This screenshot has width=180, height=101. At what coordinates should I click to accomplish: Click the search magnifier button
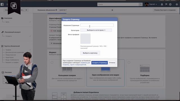141,4
